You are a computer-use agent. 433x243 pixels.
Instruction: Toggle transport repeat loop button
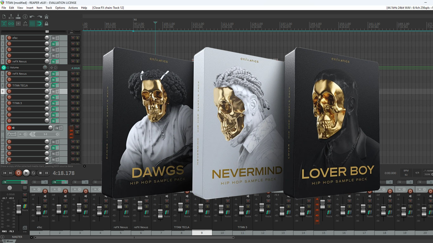33,173
